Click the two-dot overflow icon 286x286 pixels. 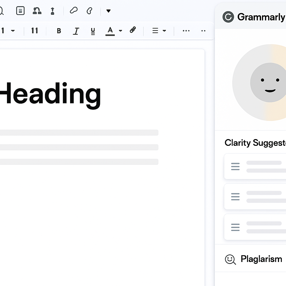click(x=203, y=31)
